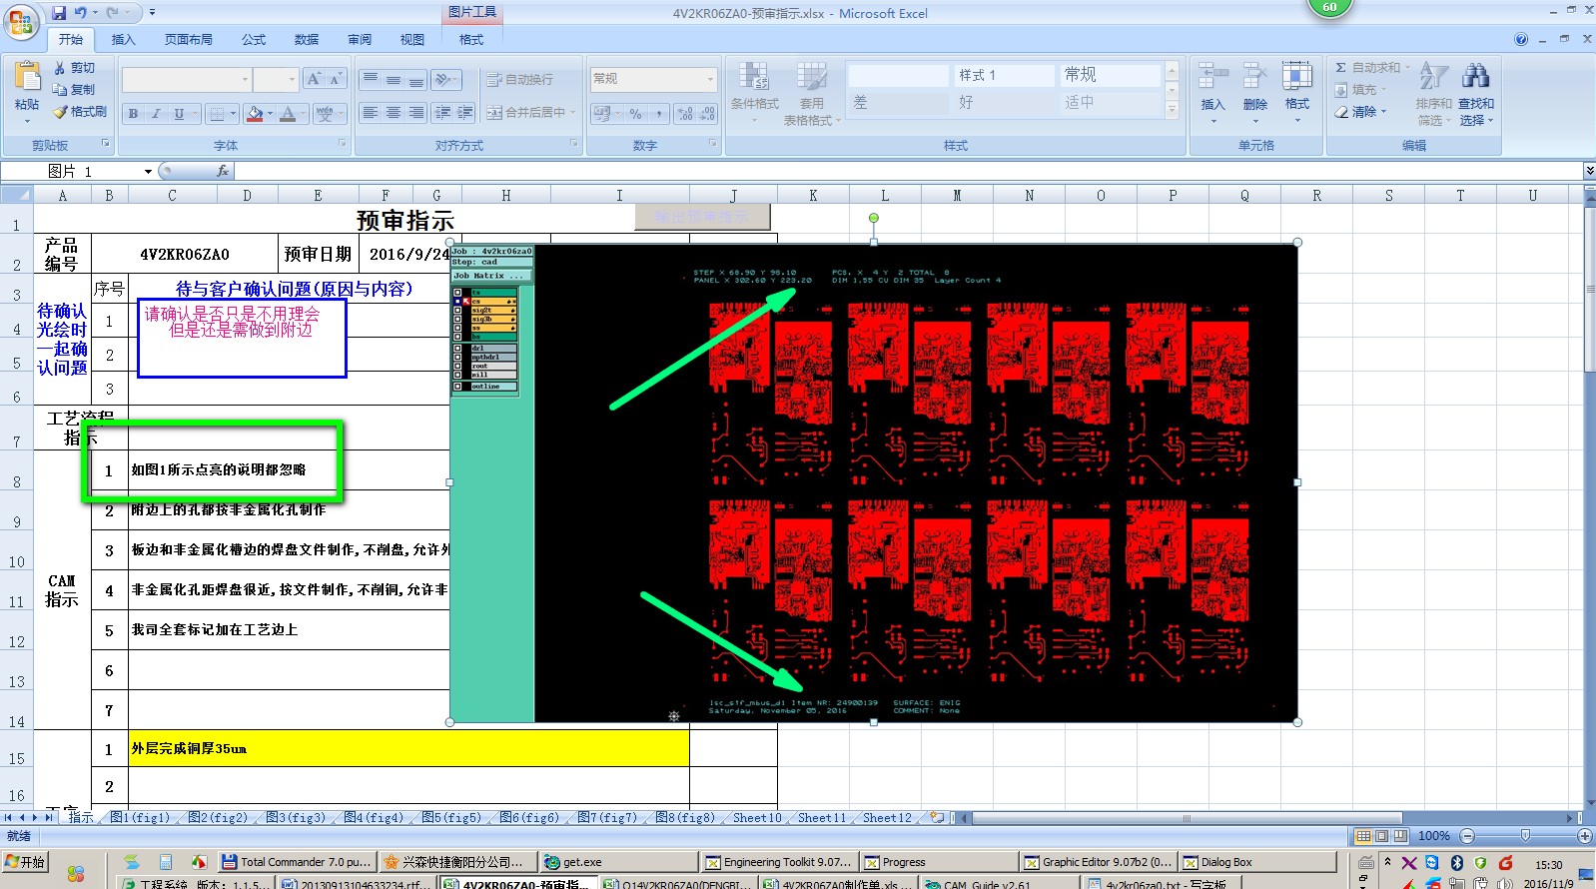Open the font name dropdown
The image size is (1596, 889).
pyautogui.click(x=245, y=79)
